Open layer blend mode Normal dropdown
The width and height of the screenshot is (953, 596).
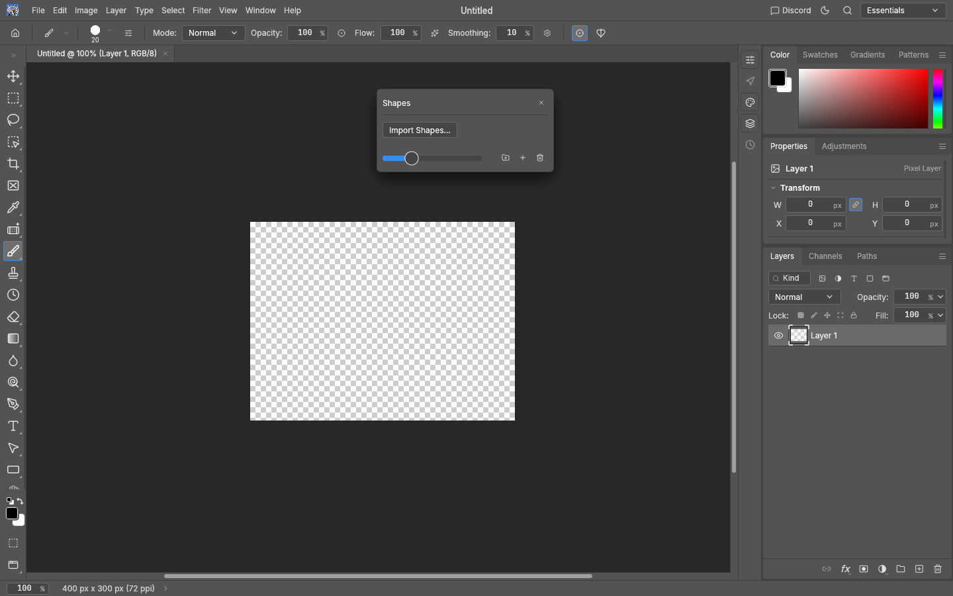[x=804, y=297]
